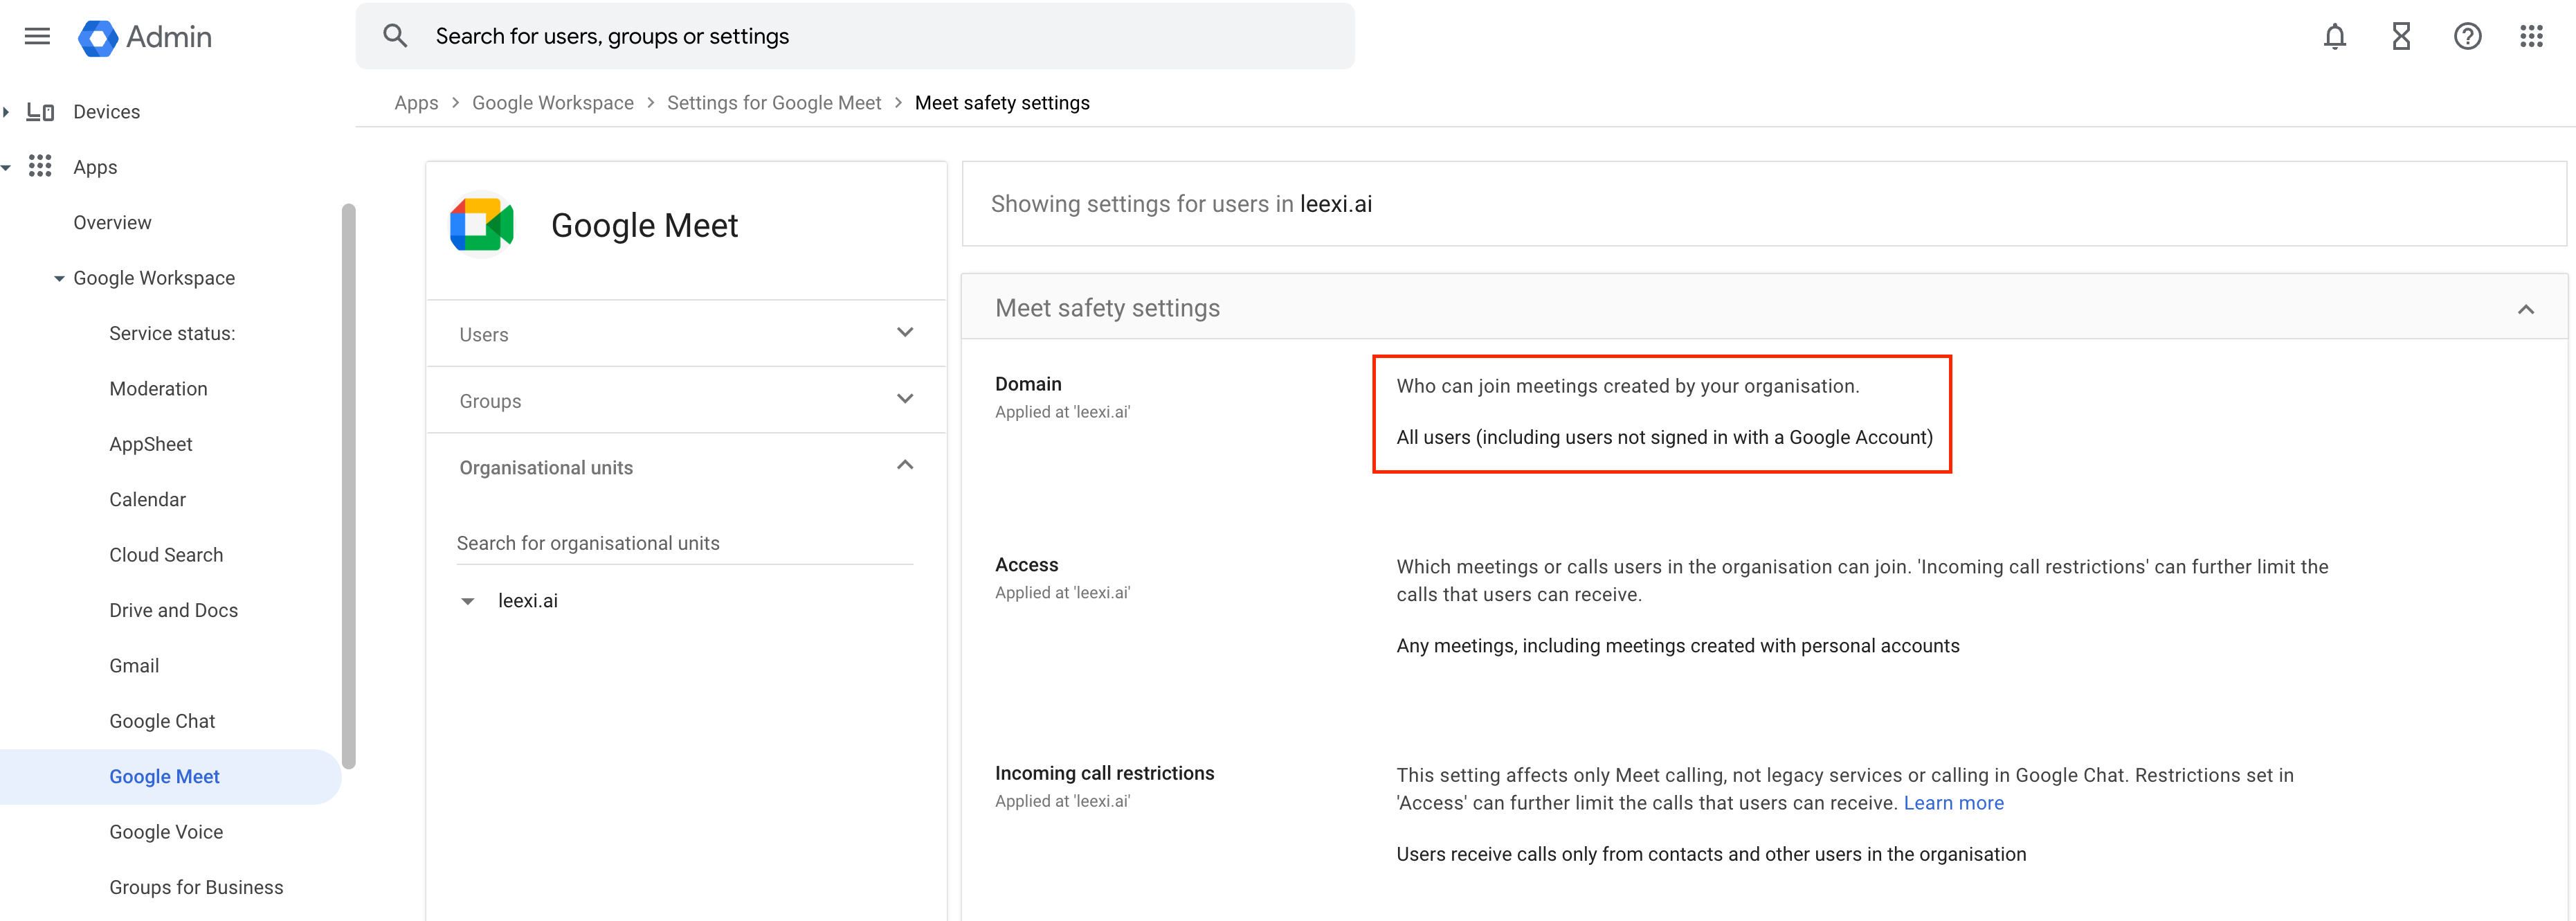Open Drive and Docs in sidebar
Viewport: 2576px width, 921px height.
(173, 611)
